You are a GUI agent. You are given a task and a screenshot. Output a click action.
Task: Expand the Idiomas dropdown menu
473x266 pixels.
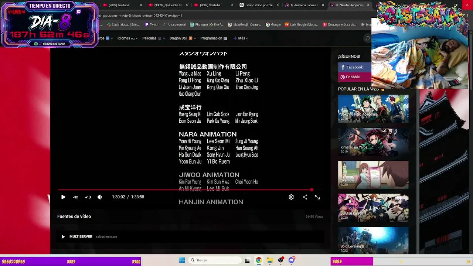pyautogui.click(x=127, y=38)
